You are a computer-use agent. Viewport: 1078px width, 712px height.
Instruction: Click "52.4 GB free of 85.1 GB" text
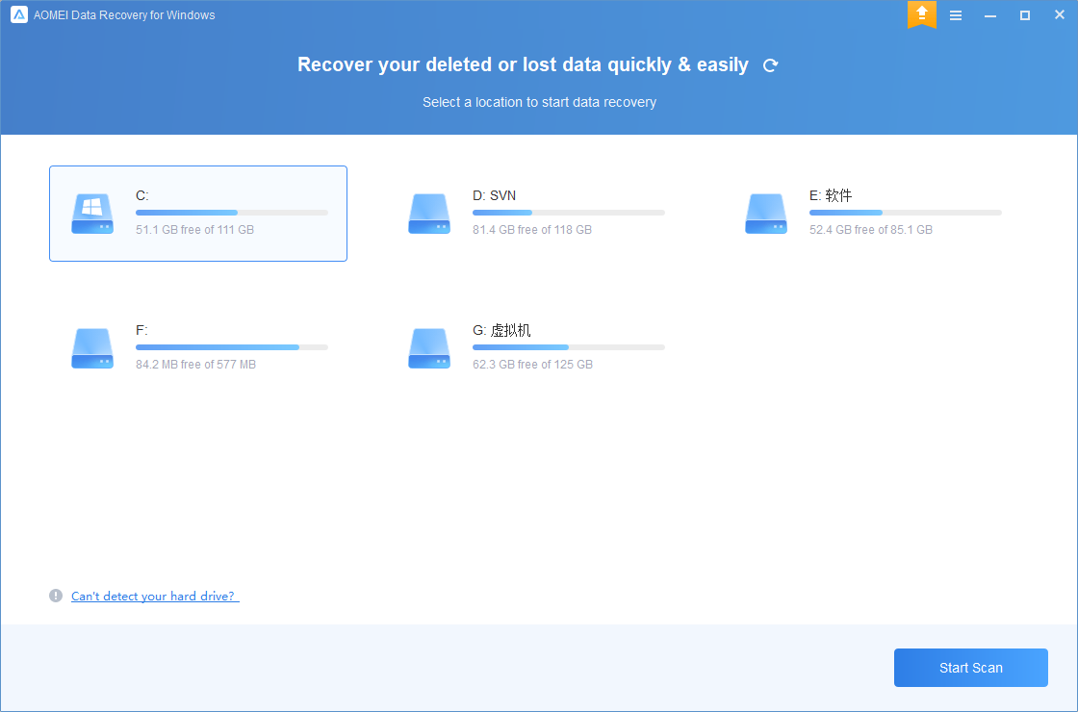tap(871, 230)
